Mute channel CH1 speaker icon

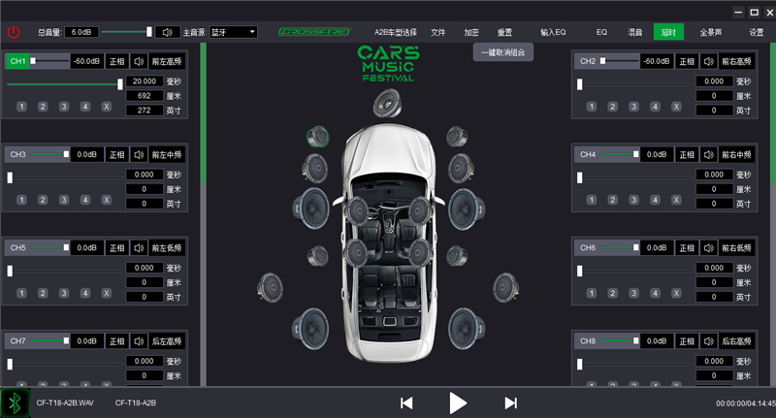139,61
